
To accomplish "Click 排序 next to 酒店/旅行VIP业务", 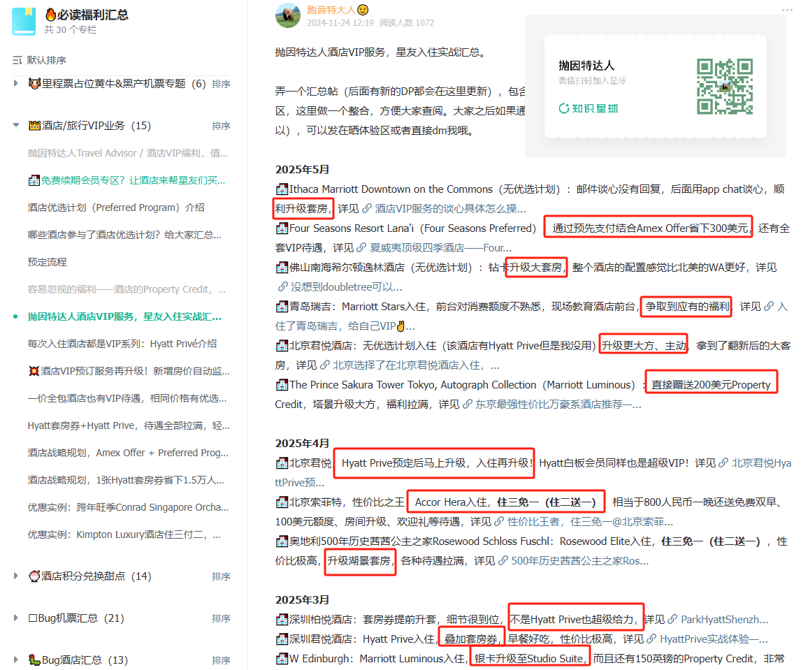I will pyautogui.click(x=221, y=126).
